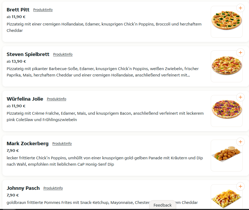Select the Brett Pitt product title

18,10
